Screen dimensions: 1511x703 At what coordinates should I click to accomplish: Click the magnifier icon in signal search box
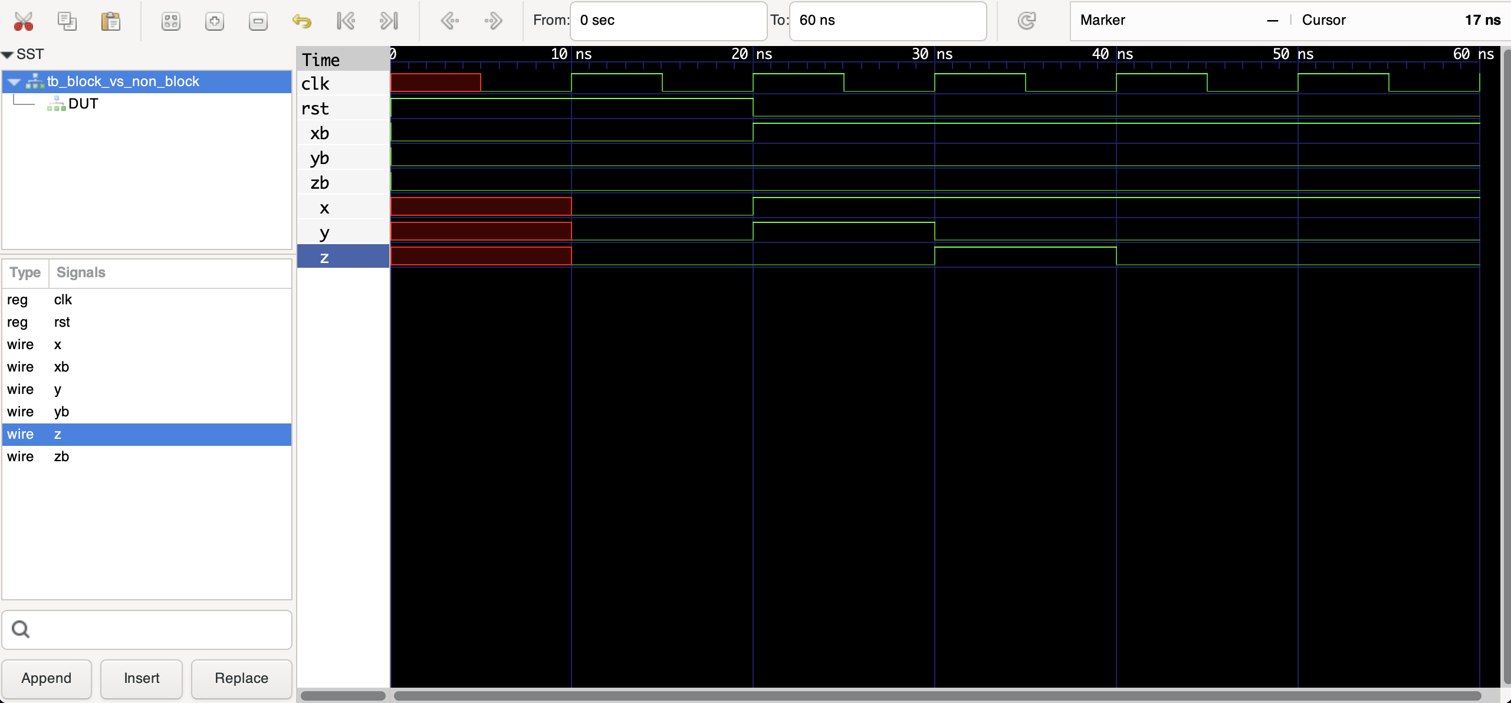coord(21,629)
